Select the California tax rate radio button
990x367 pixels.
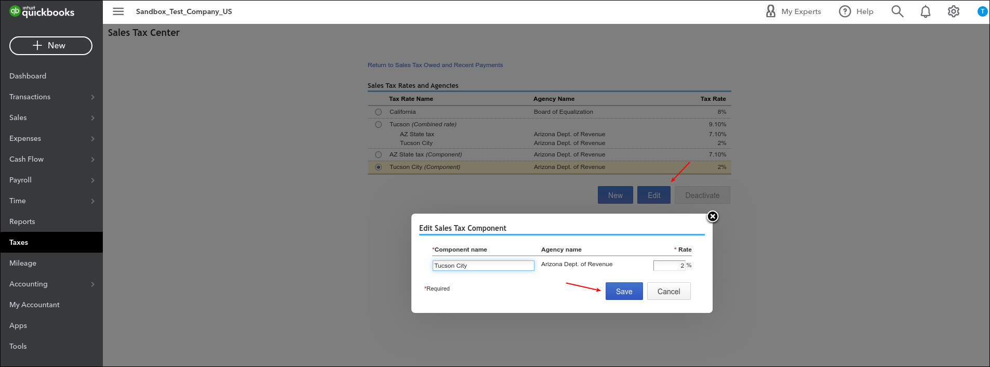click(x=378, y=112)
